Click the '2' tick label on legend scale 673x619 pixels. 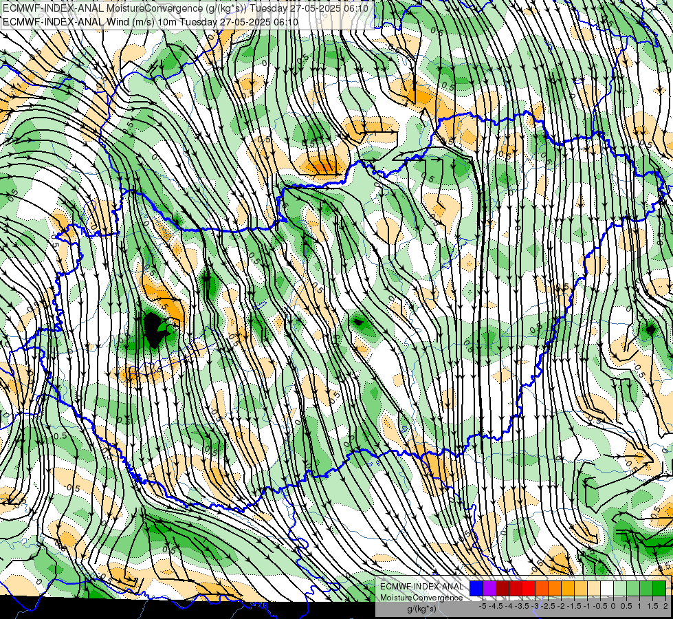pos(665,606)
